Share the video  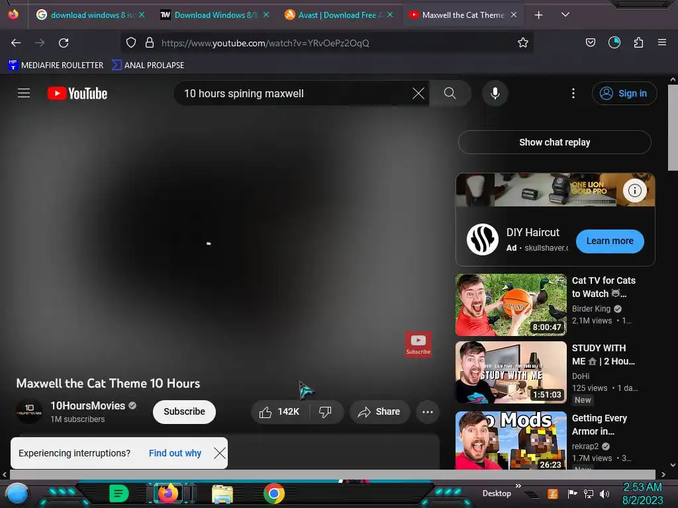379,411
